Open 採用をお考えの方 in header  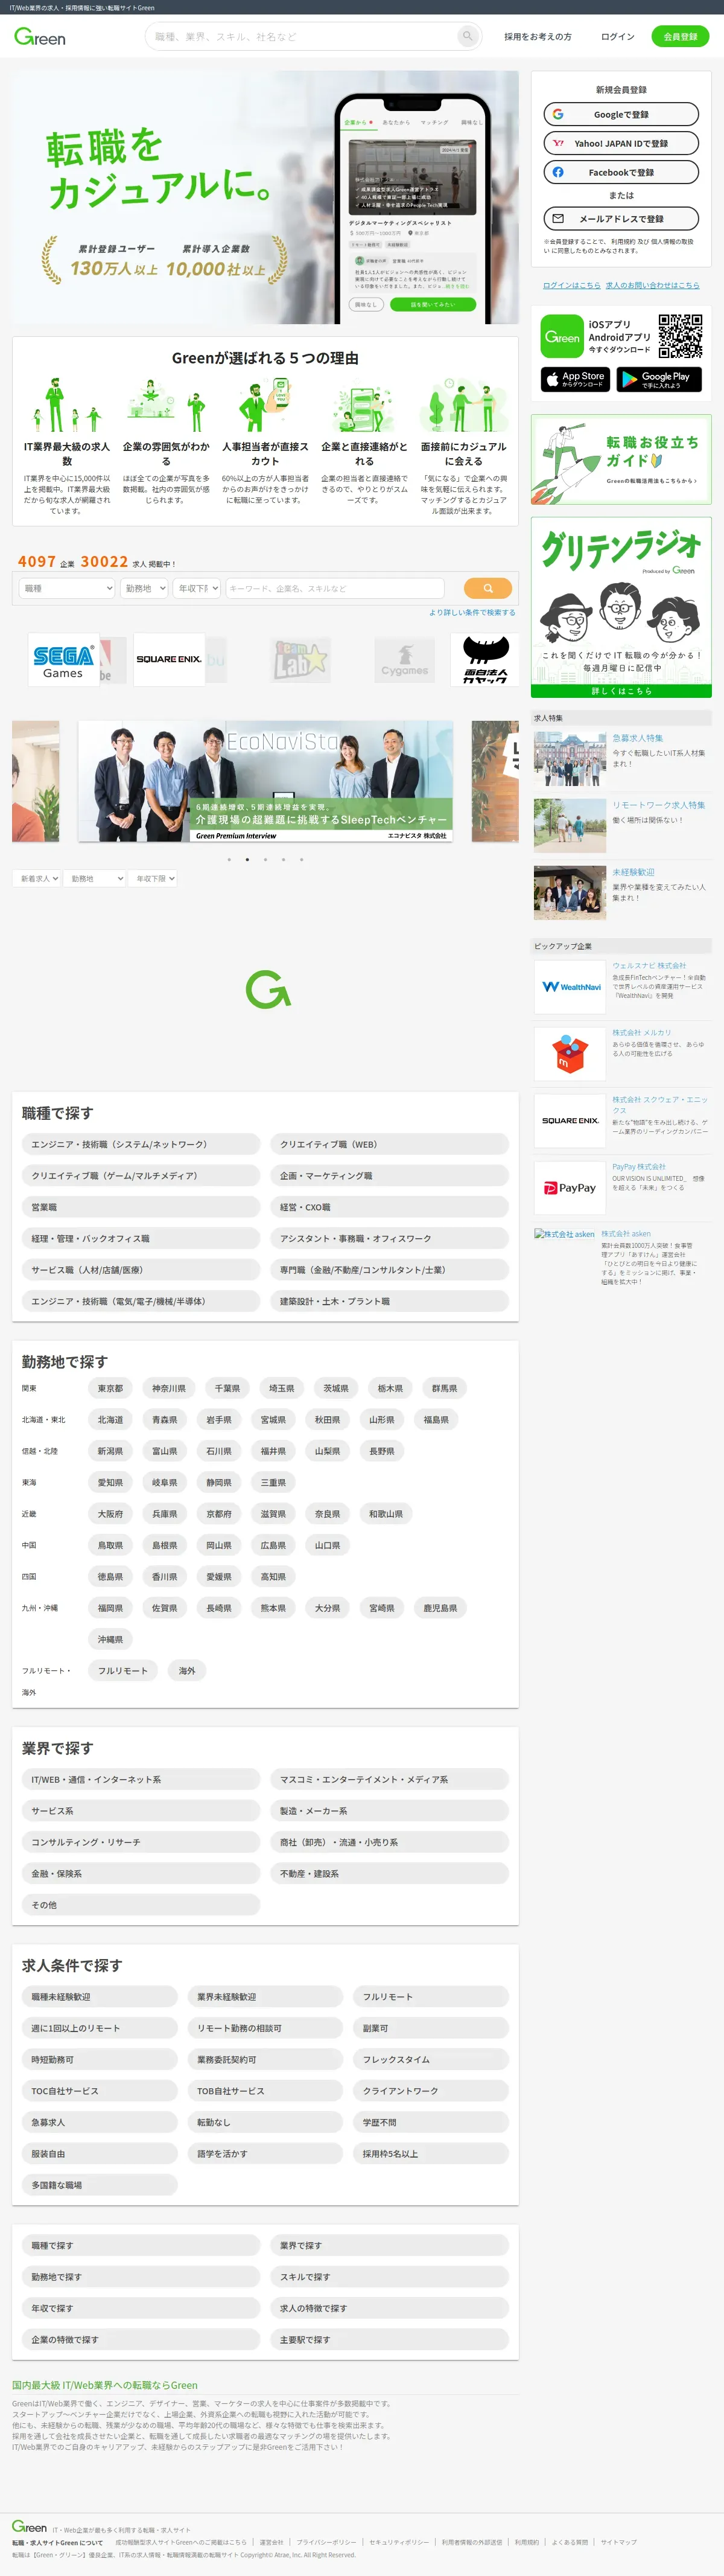click(x=538, y=36)
